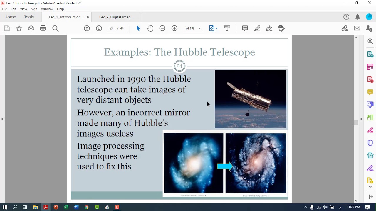The height and width of the screenshot is (211, 376).
Task: Switch to Lec_2_Digital Imag... document tab
Action: tap(116, 17)
